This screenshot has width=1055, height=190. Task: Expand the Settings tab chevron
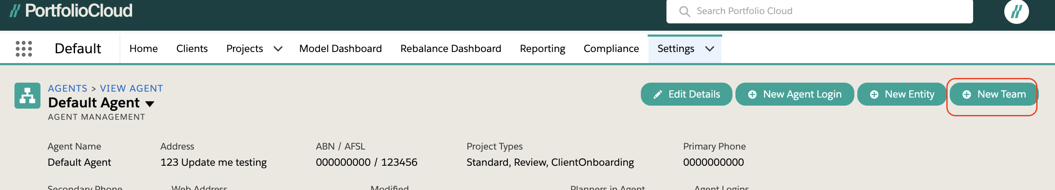709,49
